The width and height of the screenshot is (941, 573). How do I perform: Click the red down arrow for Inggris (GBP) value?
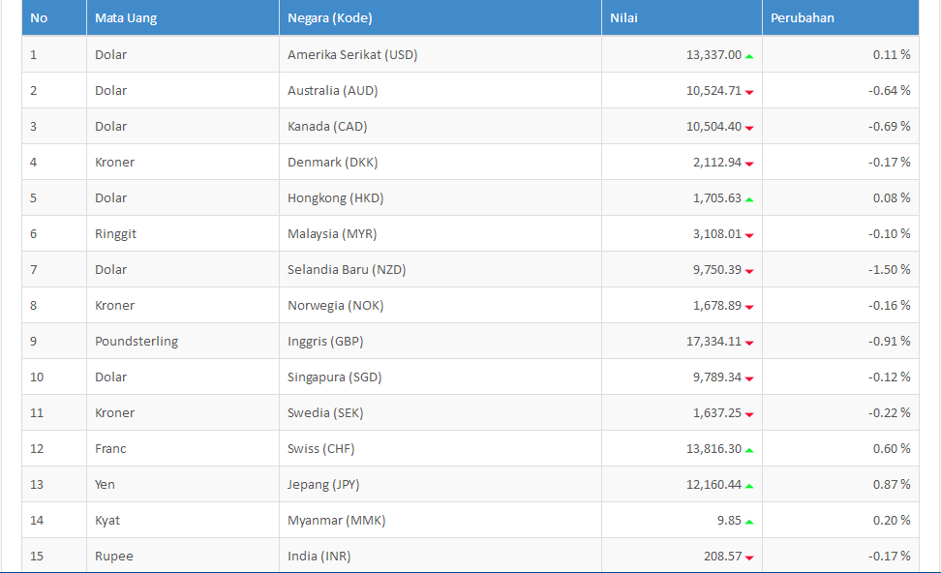(x=749, y=343)
